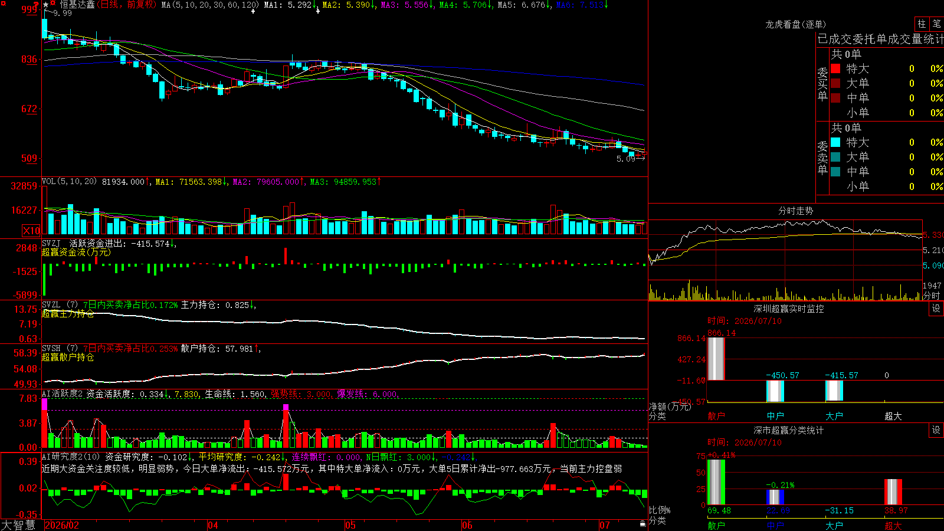Viewport: 944px width, 531px height.
Task: Click the 主力持仓: 0.825 value
Action: click(218, 305)
